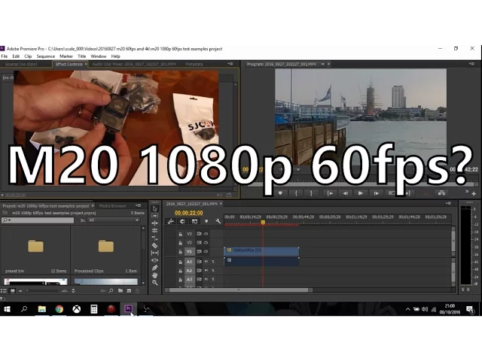Select the Razor tool
Viewport: 482px width, 361px height.
click(x=154, y=245)
